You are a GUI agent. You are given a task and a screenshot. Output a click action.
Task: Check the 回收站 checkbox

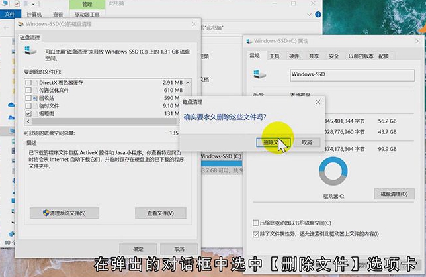coord(28,97)
